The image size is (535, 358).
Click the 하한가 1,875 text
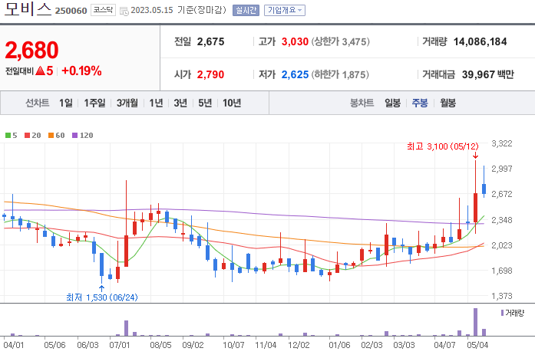pyautogui.click(x=340, y=74)
